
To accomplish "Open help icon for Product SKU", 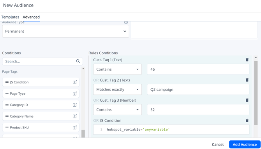I will [x=75, y=127].
